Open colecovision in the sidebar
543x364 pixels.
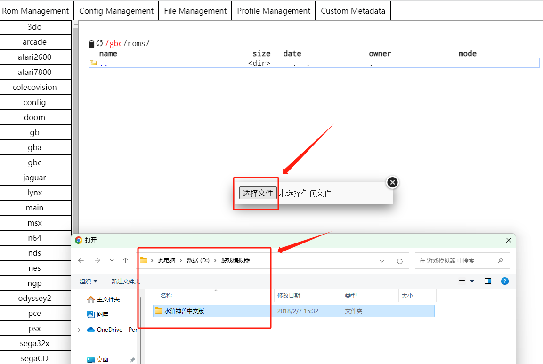point(35,87)
